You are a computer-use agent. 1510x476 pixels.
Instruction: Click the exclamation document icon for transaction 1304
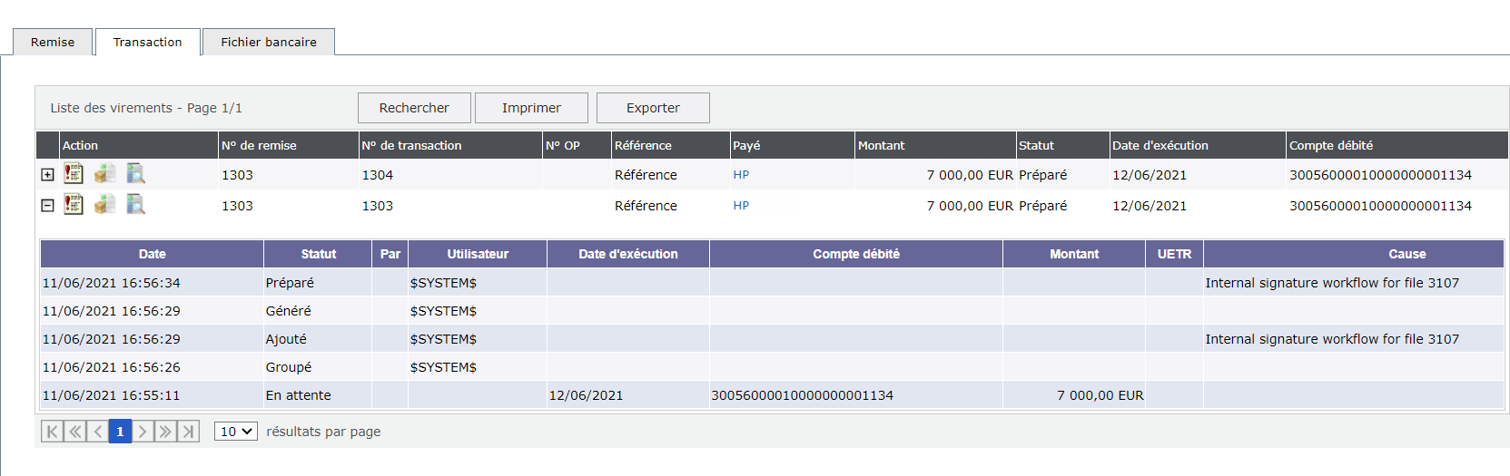[74, 173]
